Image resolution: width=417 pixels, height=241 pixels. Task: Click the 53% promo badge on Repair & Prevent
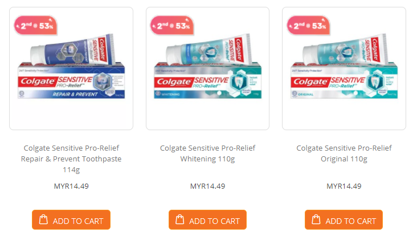(36, 26)
